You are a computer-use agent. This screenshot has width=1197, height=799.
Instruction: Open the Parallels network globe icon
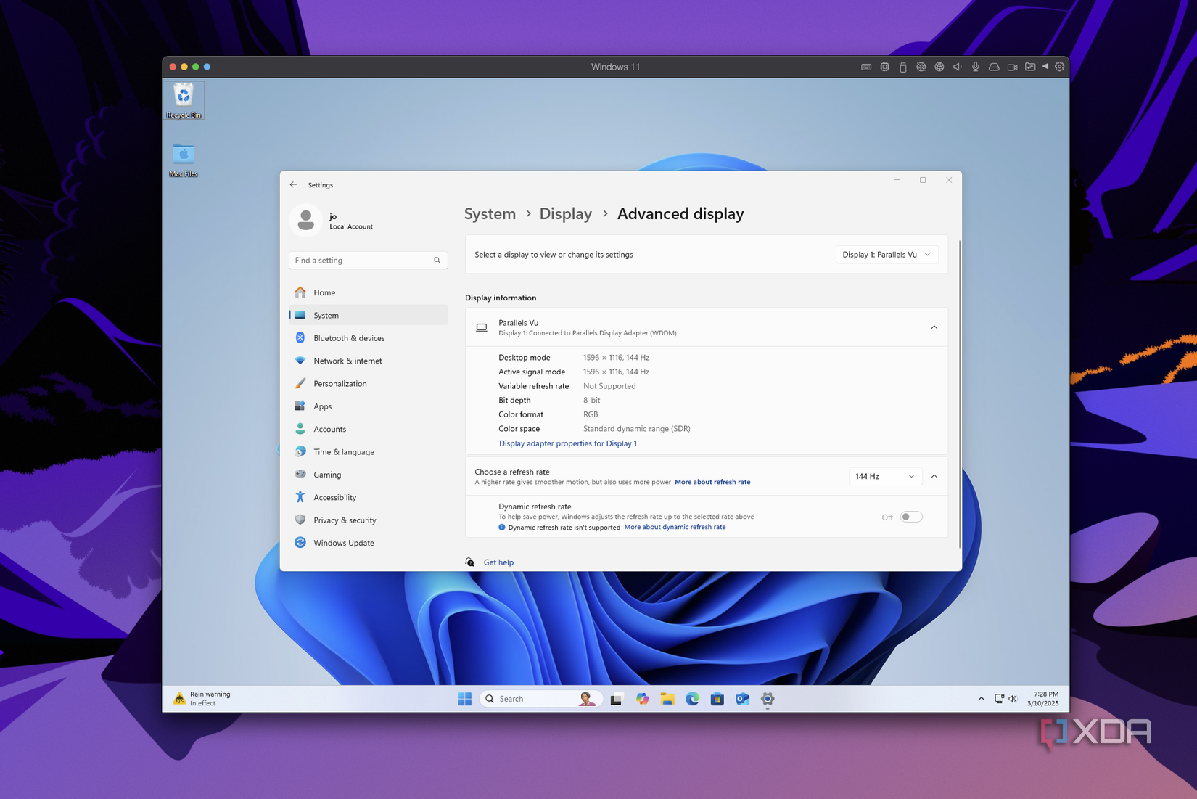point(939,66)
